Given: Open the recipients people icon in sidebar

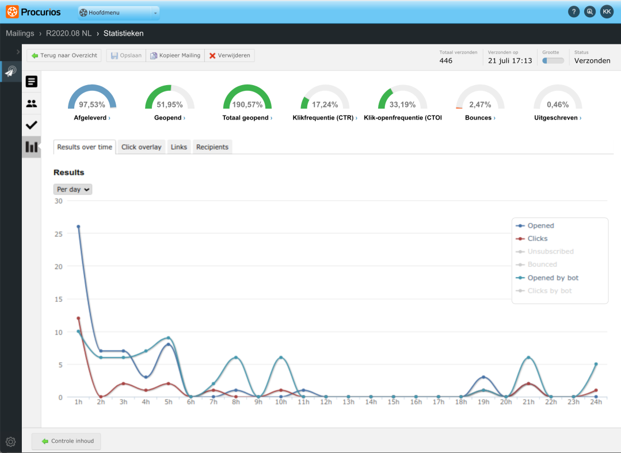Looking at the screenshot, I should point(31,103).
